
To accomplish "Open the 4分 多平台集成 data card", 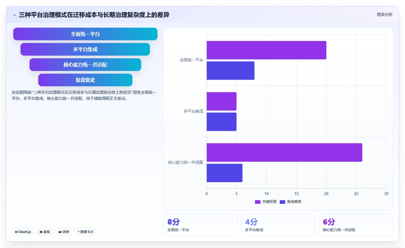I will (x=278, y=225).
